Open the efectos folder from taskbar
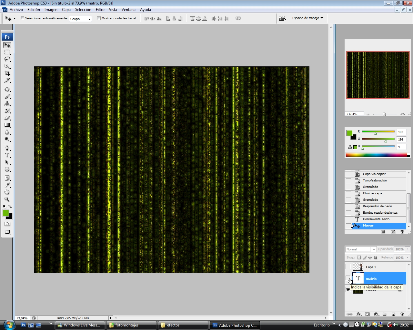 (x=183, y=325)
